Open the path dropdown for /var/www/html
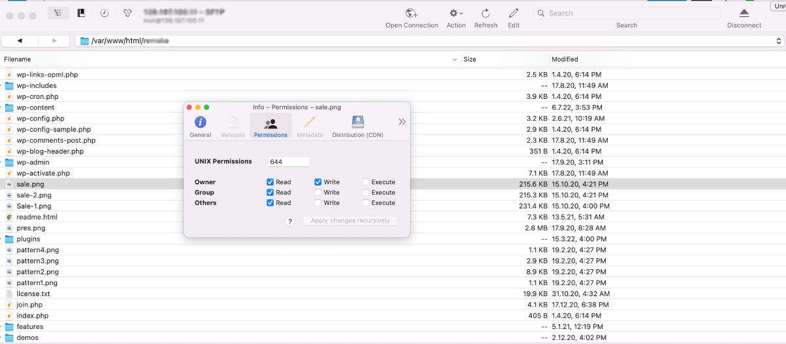The height and width of the screenshot is (344, 786). point(779,41)
